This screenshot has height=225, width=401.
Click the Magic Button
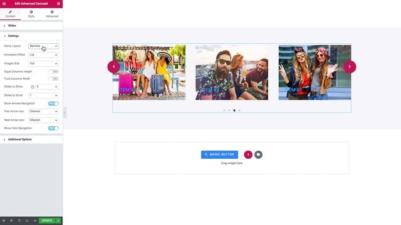click(x=219, y=154)
